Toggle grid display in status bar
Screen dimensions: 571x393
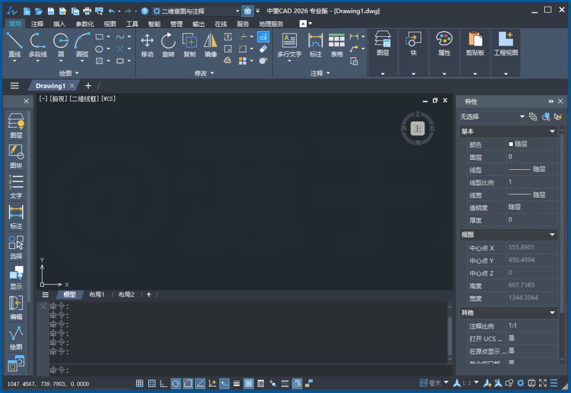(152, 383)
